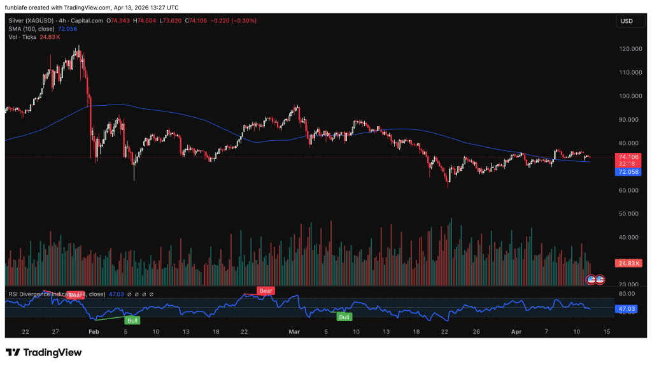The image size is (652, 367).
Task: Click the red Bear label near February 22
Action: click(266, 291)
